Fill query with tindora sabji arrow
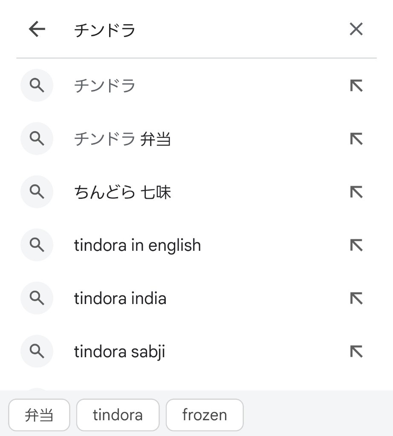The width and height of the screenshot is (393, 436). 356,351
